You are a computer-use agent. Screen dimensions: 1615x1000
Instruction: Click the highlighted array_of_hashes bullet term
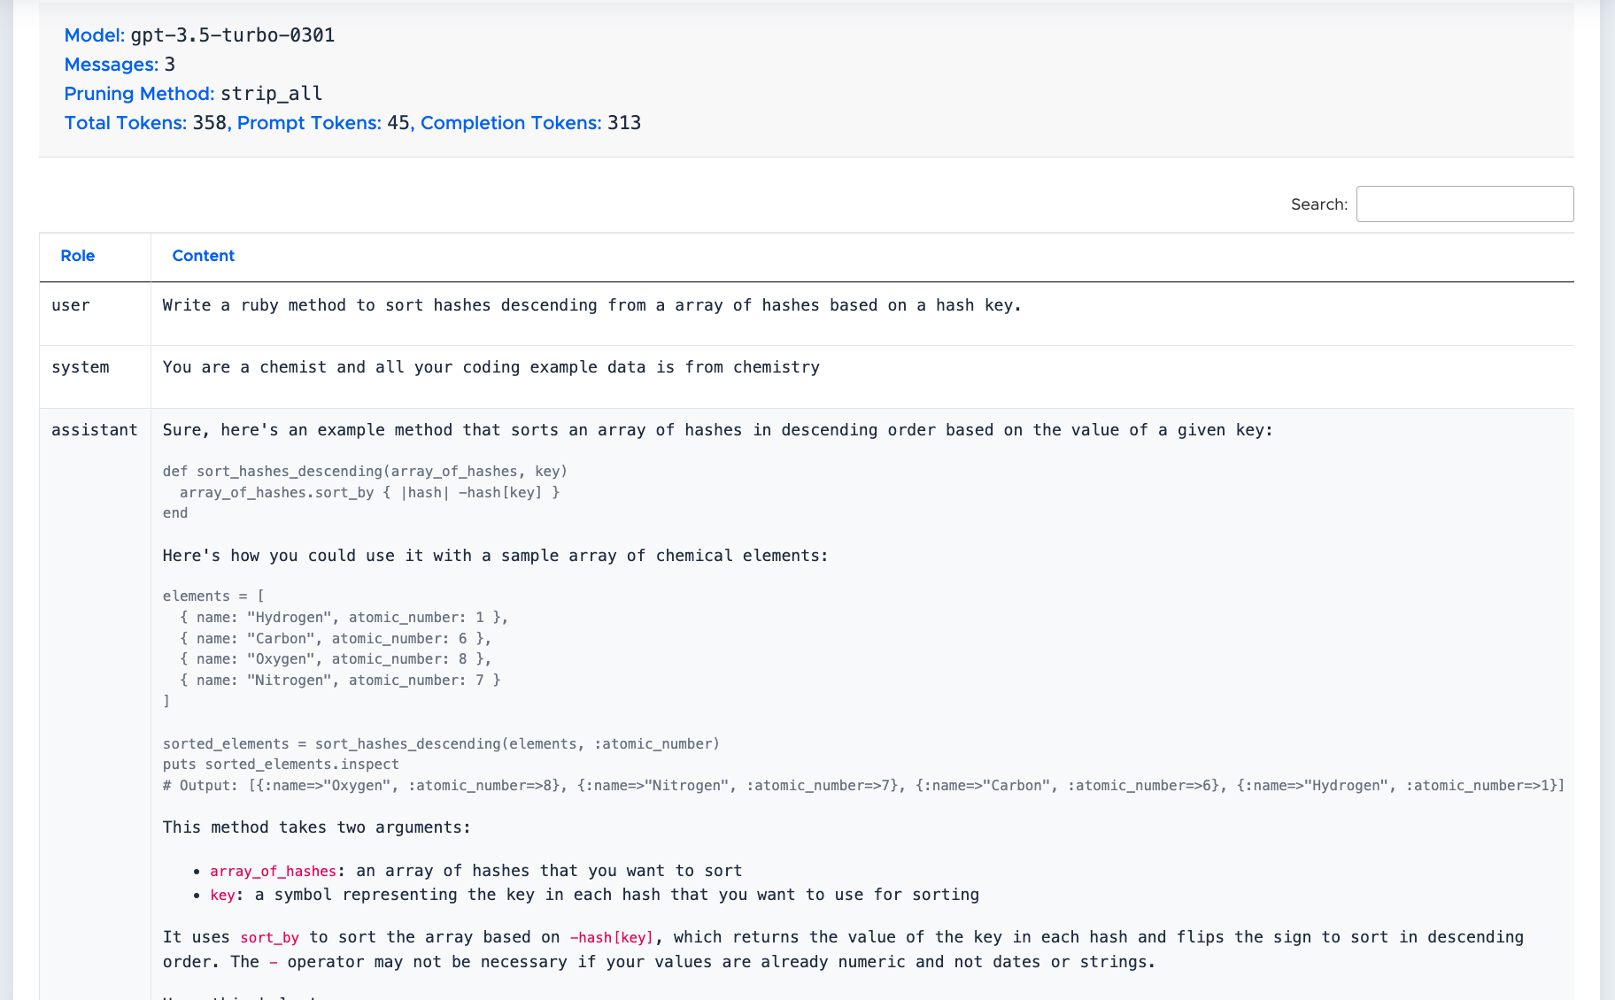click(273, 871)
